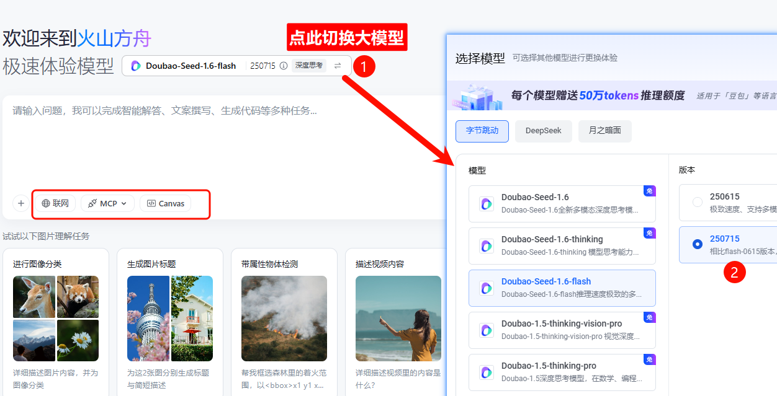Click the swap-model arrows icon in selector
Screen dimensions: 777x396
click(x=338, y=66)
